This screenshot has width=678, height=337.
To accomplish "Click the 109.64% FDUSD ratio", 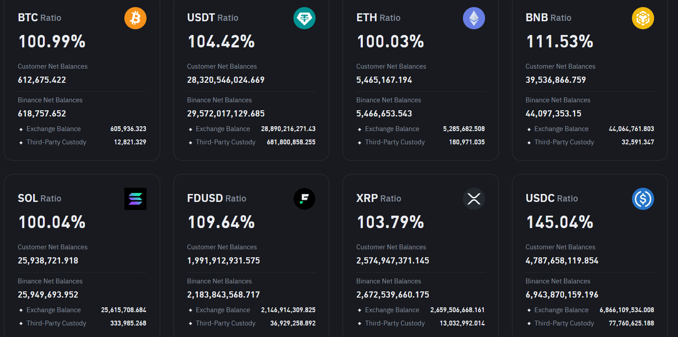I will (221, 222).
